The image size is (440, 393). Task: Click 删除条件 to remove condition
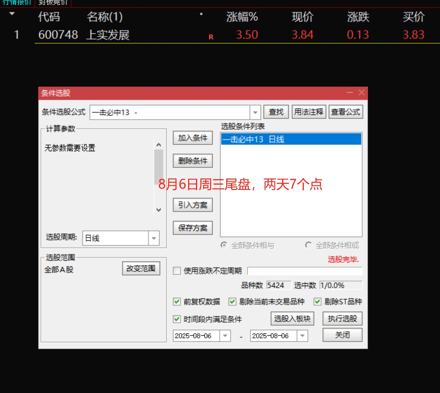193,161
